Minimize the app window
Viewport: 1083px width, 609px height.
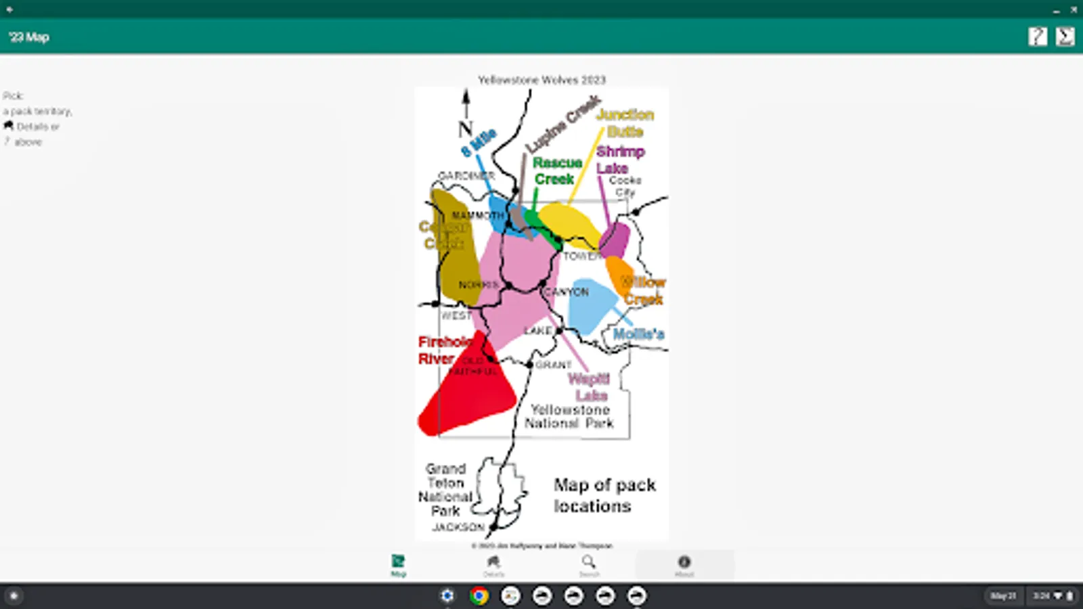click(x=1056, y=10)
